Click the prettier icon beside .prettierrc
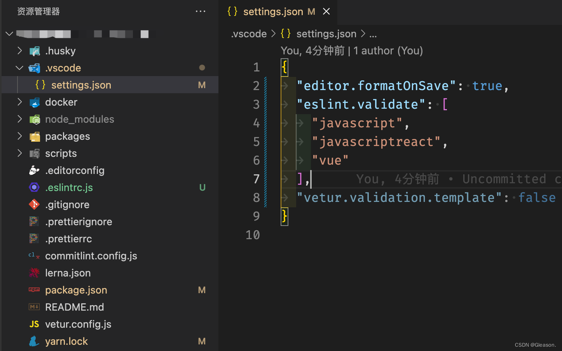 coord(34,239)
